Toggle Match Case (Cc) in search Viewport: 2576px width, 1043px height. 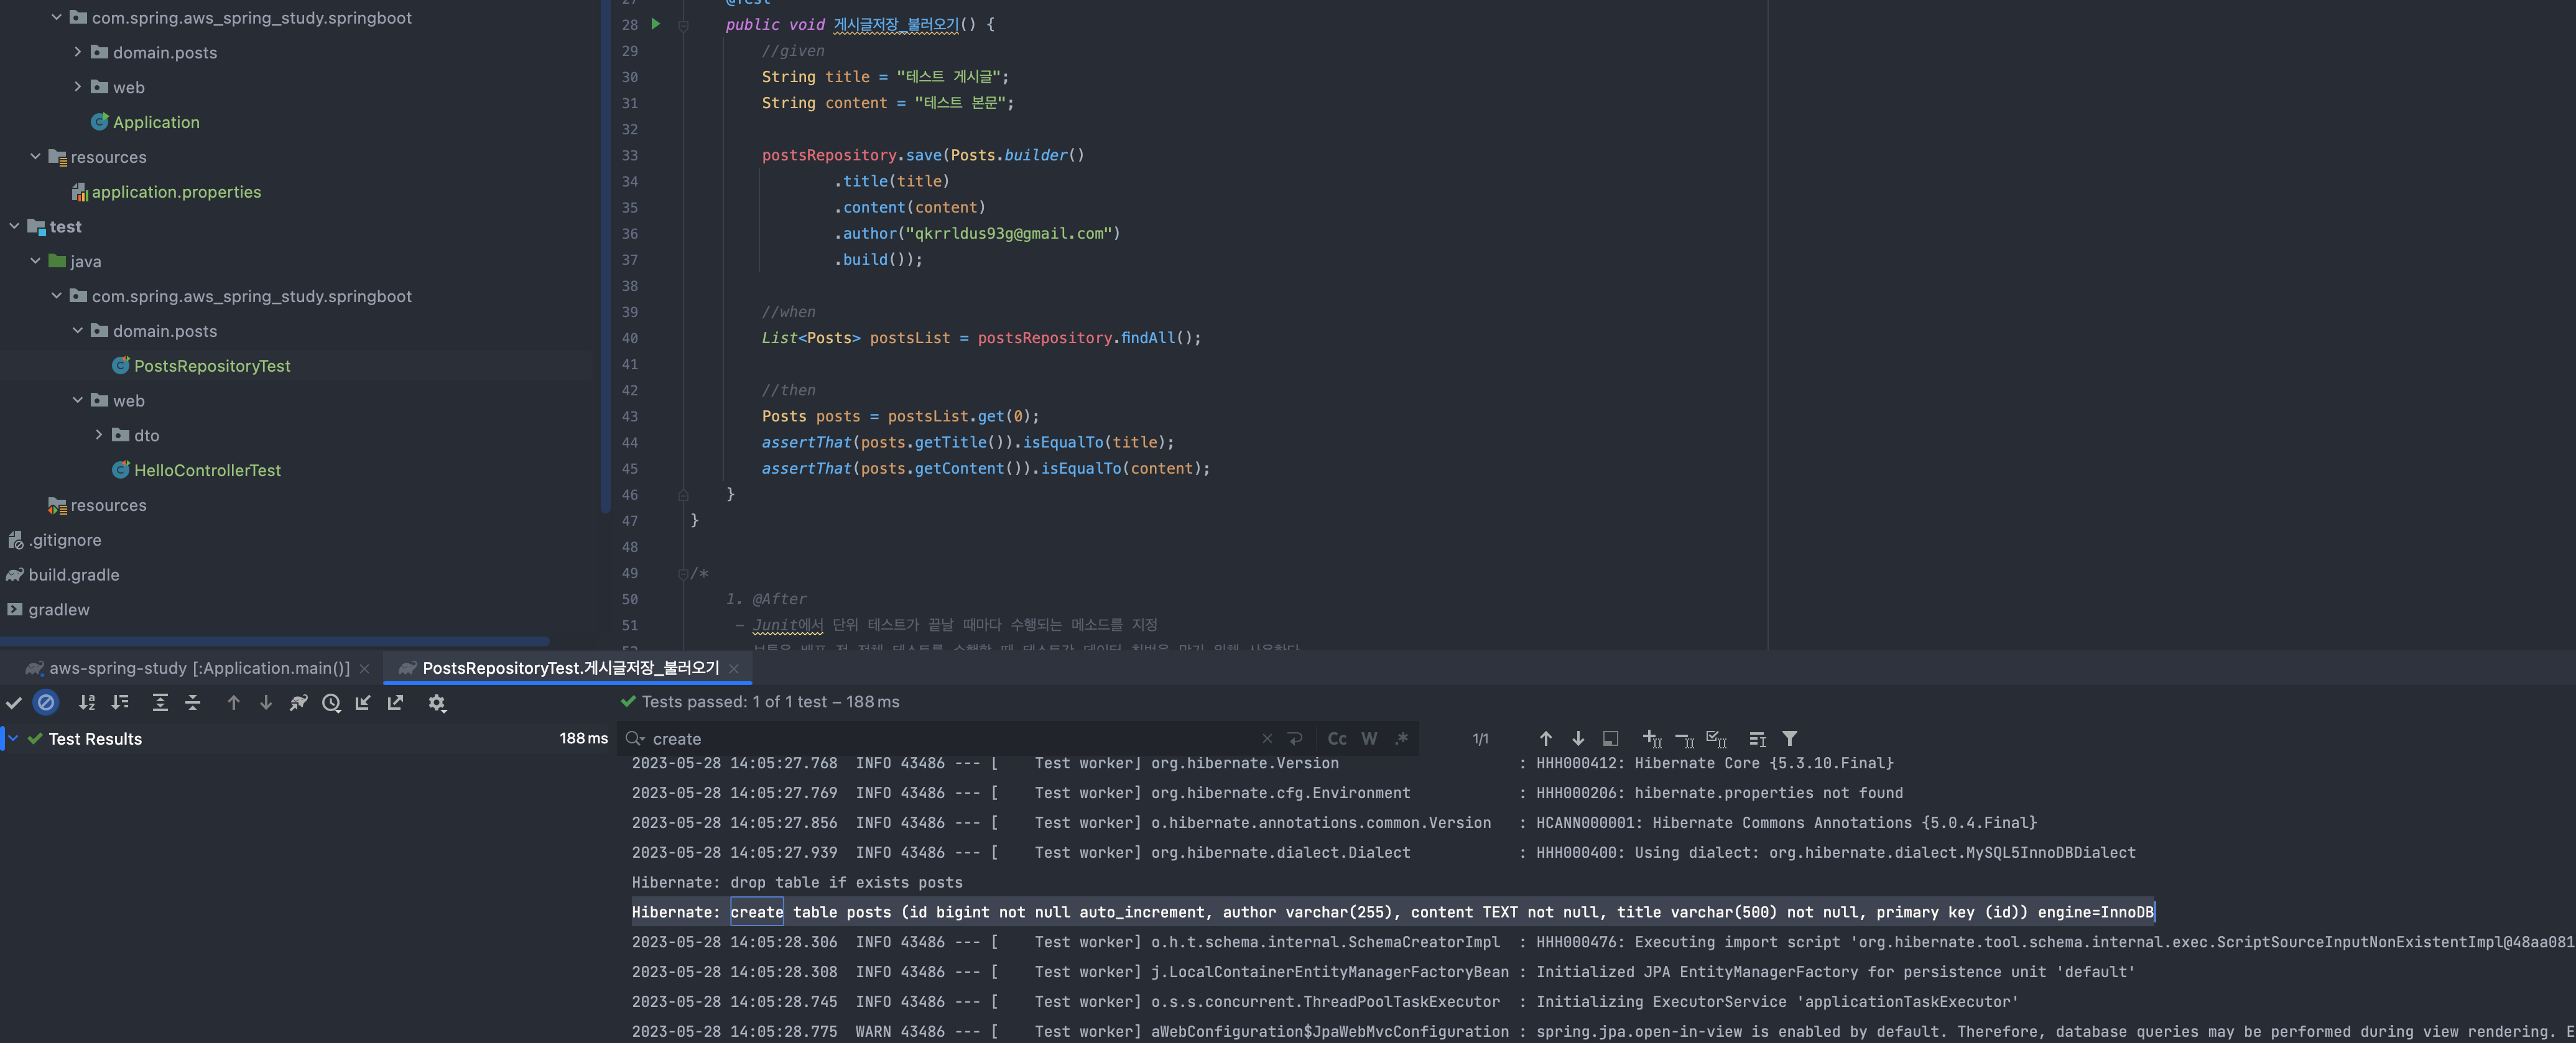1337,739
